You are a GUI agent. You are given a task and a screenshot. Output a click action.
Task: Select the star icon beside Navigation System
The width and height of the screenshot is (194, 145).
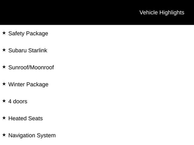pos(4,135)
